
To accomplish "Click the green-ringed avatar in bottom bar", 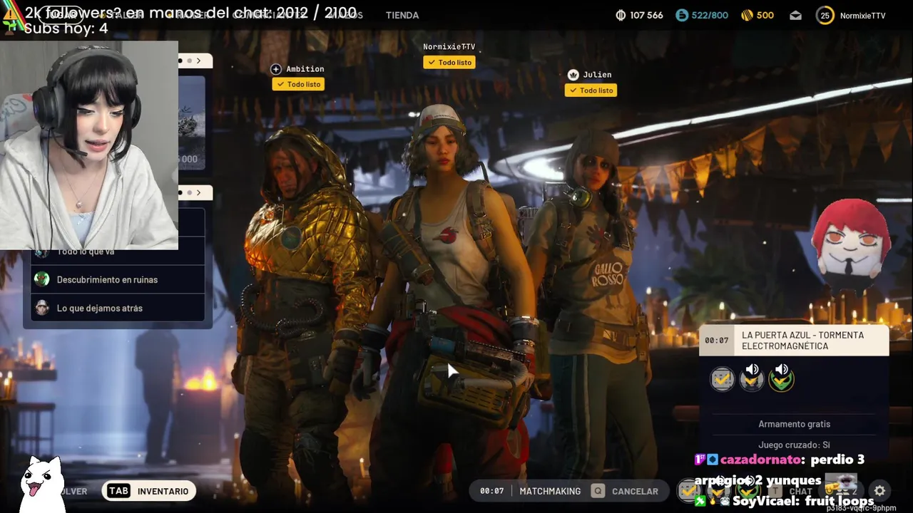I will coord(747,490).
